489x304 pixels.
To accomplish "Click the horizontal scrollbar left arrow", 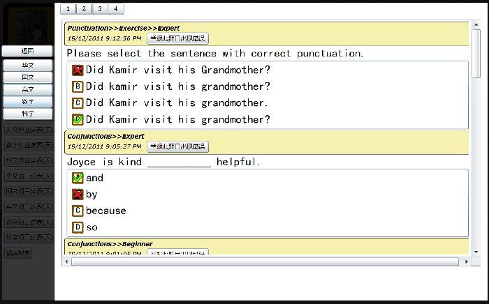I will 66,261.
